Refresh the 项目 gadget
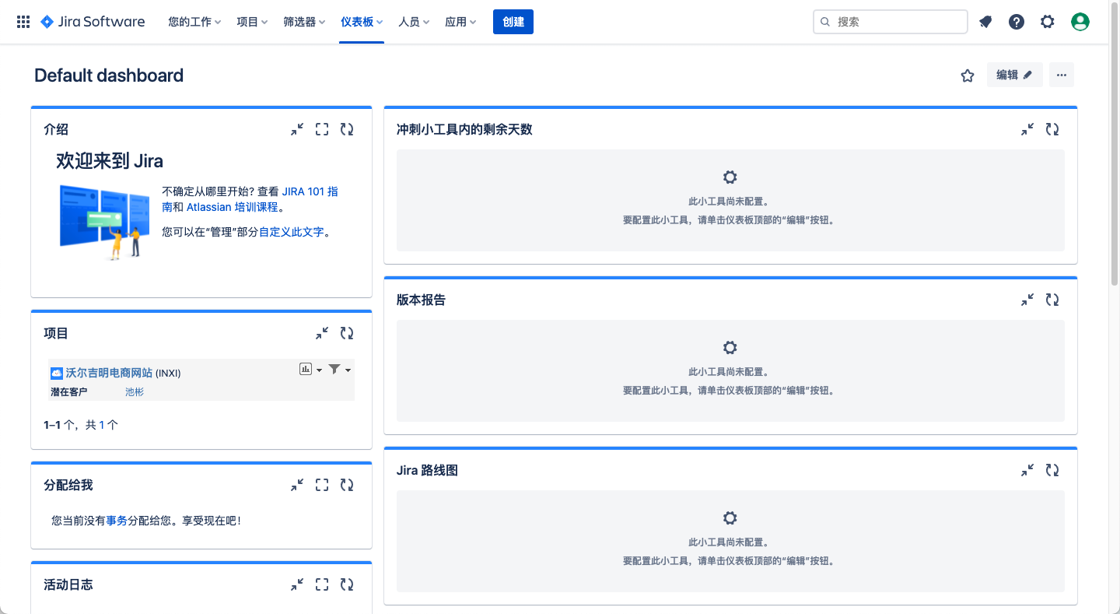Screen dimensions: 1120x614 pos(347,333)
